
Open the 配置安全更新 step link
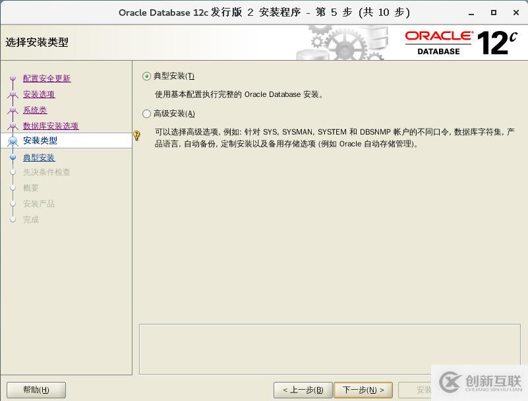pos(47,78)
